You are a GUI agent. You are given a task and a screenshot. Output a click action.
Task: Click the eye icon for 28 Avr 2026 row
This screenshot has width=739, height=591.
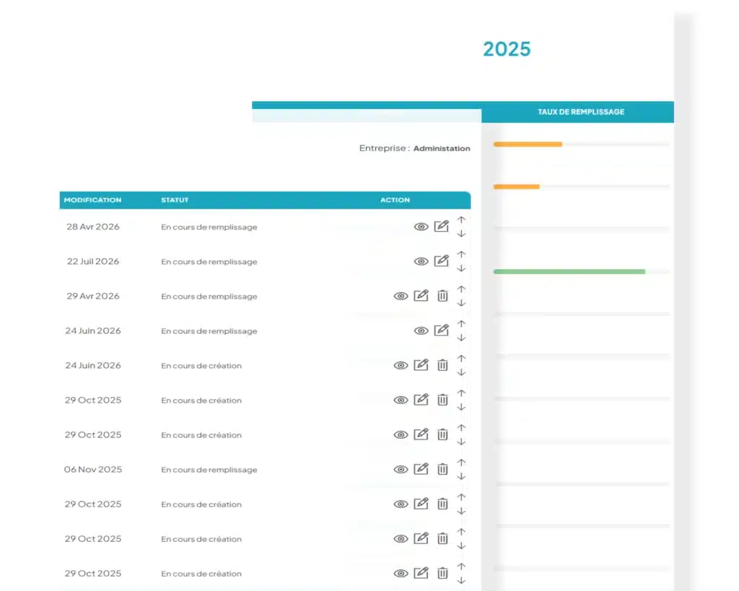click(421, 227)
